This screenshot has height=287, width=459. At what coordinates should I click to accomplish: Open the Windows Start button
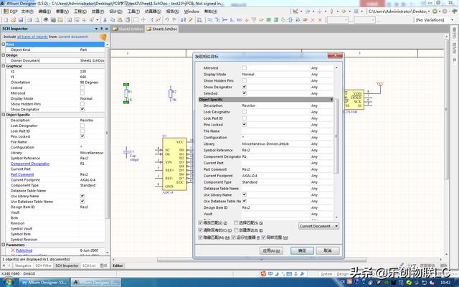coord(8,282)
